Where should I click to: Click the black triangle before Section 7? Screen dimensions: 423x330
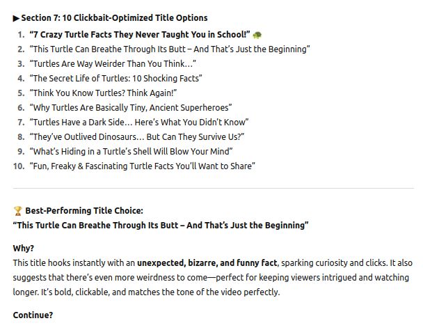[x=16, y=18]
